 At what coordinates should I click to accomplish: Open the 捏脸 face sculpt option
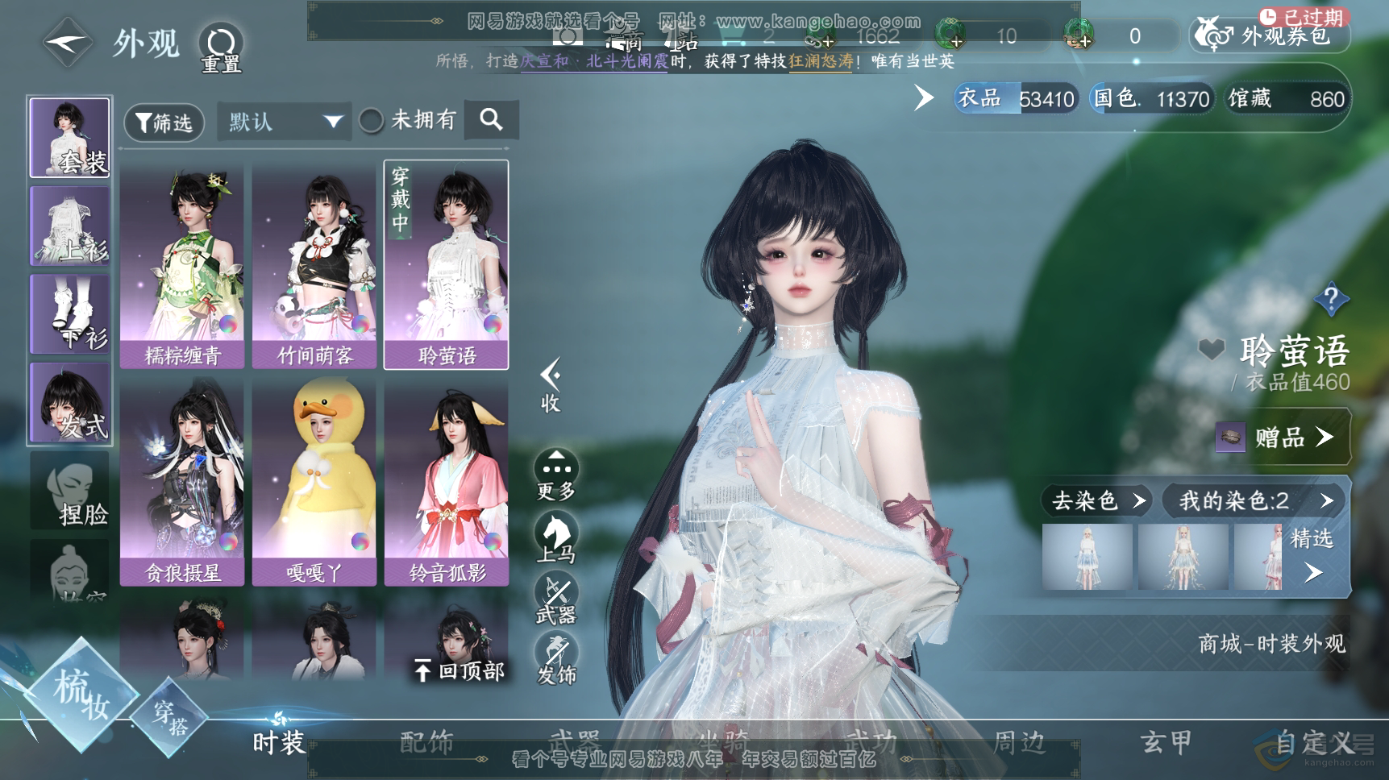70,490
